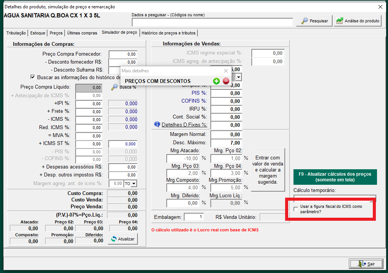Image resolution: width=388 pixels, height=273 pixels.
Task: Expand the Cálculo temporário dropdown
Action: click(x=373, y=197)
